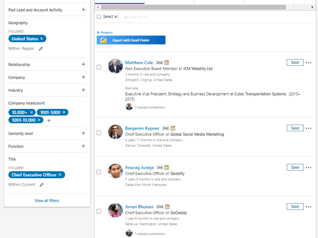The image size is (318, 238).
Task: View Matthew Cole's shared connection avatar
Action: (129, 107)
